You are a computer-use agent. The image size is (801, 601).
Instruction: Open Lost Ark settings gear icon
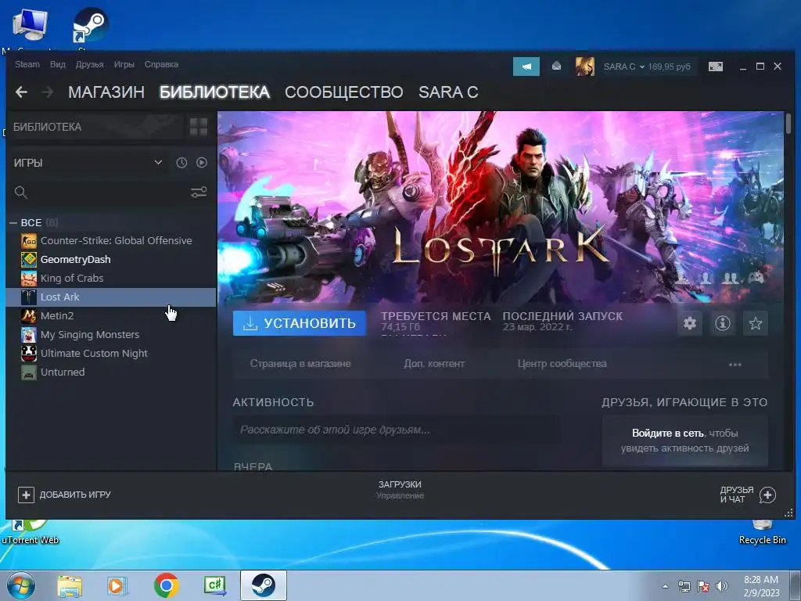tap(690, 323)
